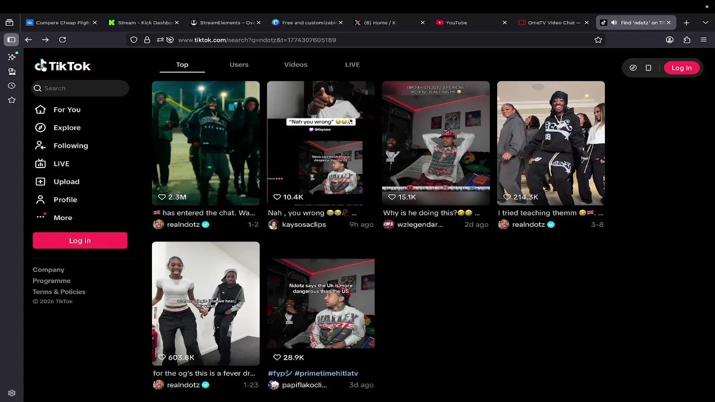Image resolution: width=715 pixels, height=402 pixels.
Task: Expand the list all tabs chevron
Action: [706, 22]
